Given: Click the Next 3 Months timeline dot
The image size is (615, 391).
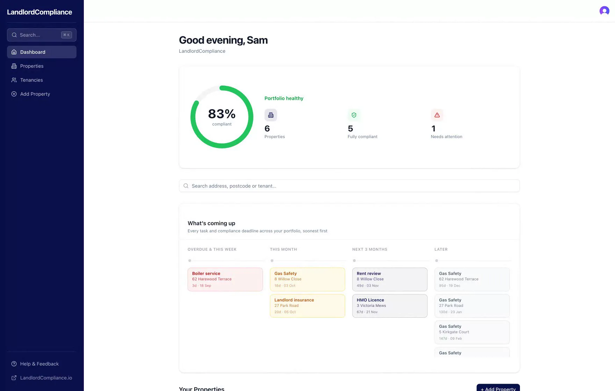Looking at the screenshot, I should 354,260.
